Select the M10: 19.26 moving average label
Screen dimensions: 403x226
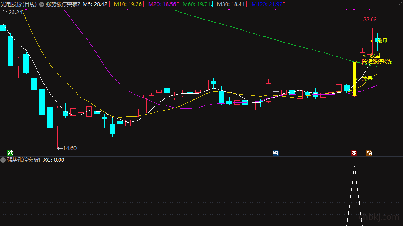click(x=128, y=4)
